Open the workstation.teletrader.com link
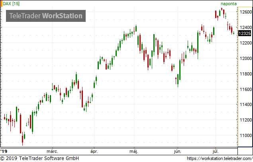253x162 pixels. [x=220, y=158]
